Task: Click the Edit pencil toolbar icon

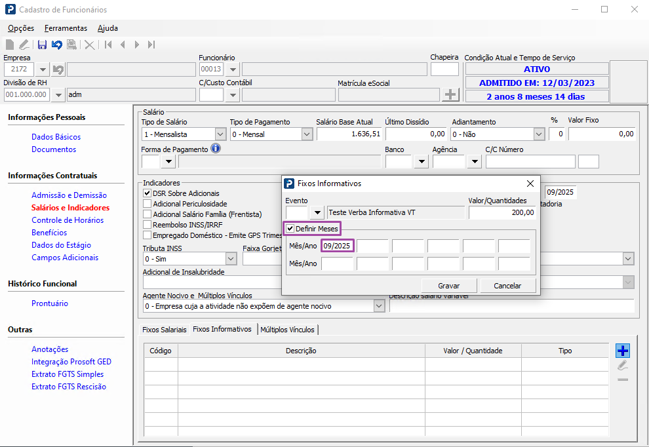Action: pyautogui.click(x=24, y=45)
